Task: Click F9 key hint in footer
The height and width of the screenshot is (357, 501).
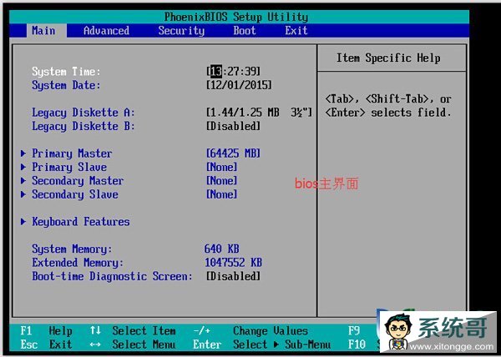Action: point(354,331)
